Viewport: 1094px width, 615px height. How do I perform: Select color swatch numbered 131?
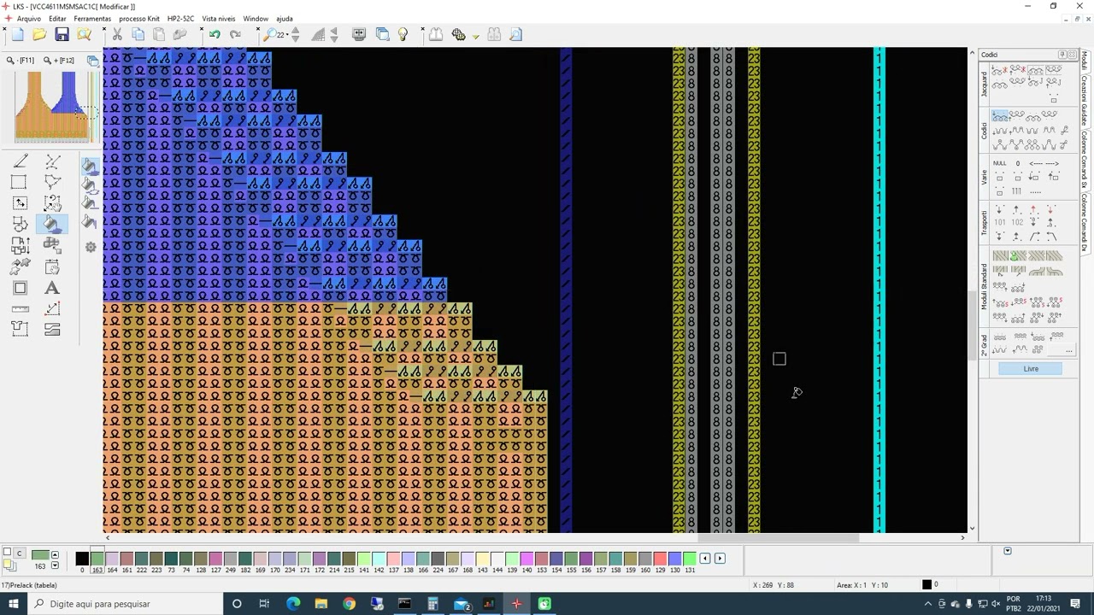pyautogui.click(x=690, y=559)
